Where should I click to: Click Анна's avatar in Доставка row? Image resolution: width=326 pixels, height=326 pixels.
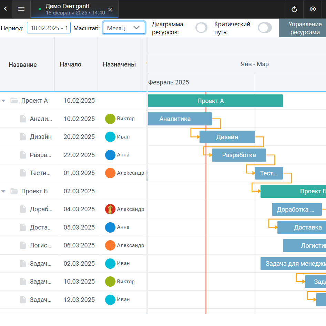click(110, 227)
